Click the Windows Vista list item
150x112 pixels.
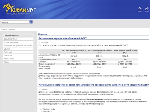coord(49,109)
